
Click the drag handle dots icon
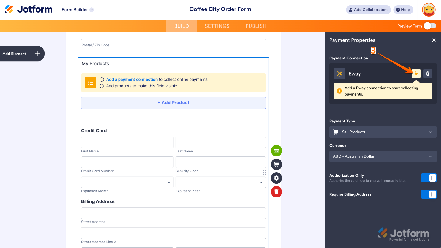[x=264, y=172]
